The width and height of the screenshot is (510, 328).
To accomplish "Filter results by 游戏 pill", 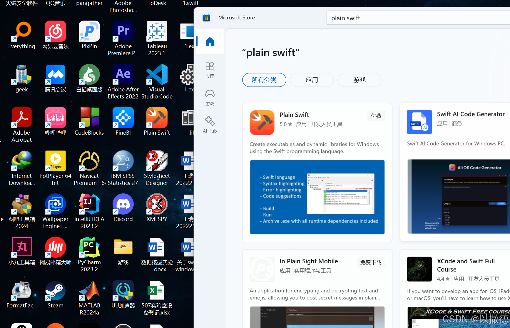I will click(359, 80).
